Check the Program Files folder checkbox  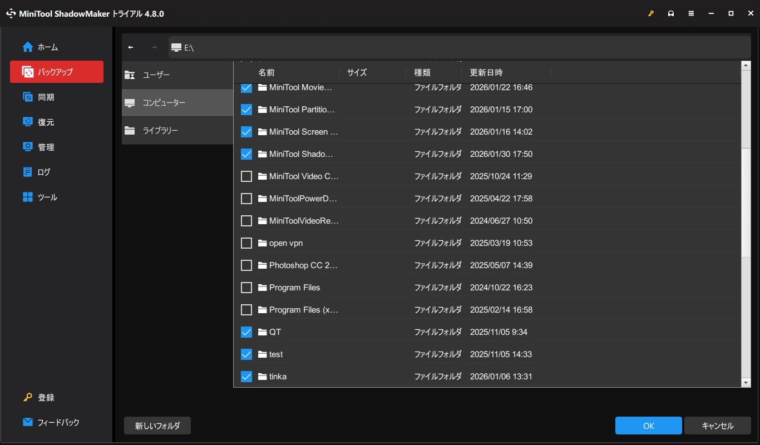pyautogui.click(x=246, y=287)
